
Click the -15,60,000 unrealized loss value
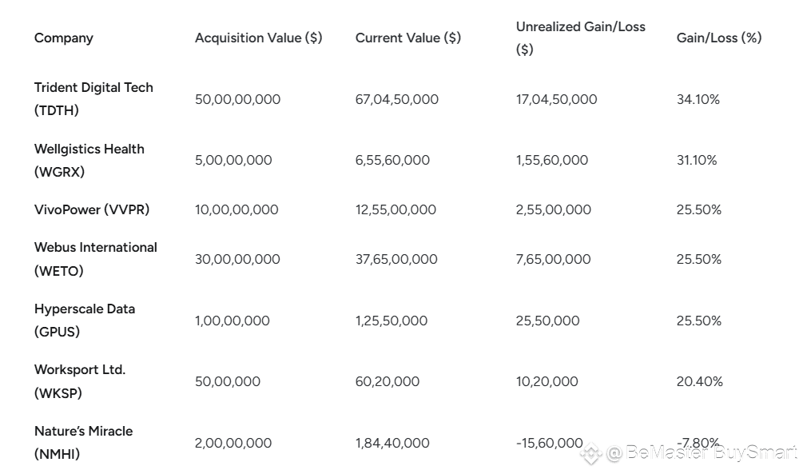[x=550, y=443]
